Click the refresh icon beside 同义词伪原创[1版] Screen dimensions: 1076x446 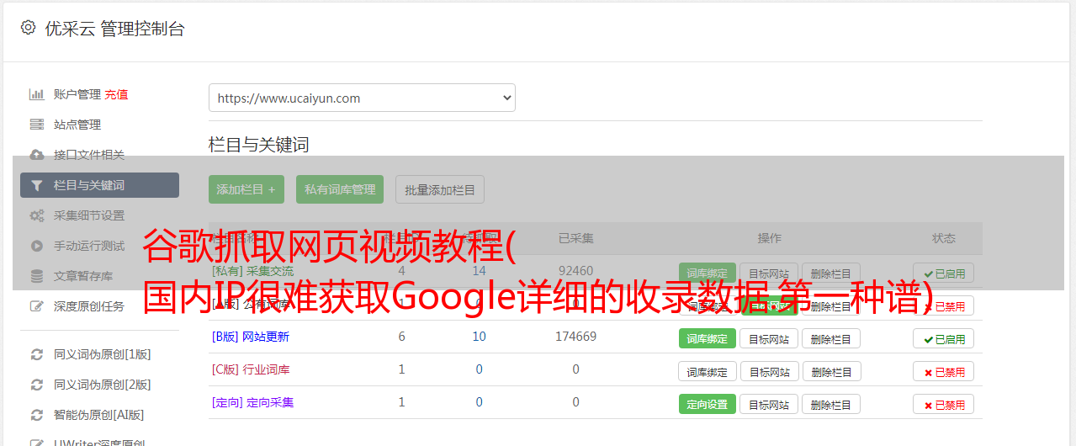[x=37, y=354]
